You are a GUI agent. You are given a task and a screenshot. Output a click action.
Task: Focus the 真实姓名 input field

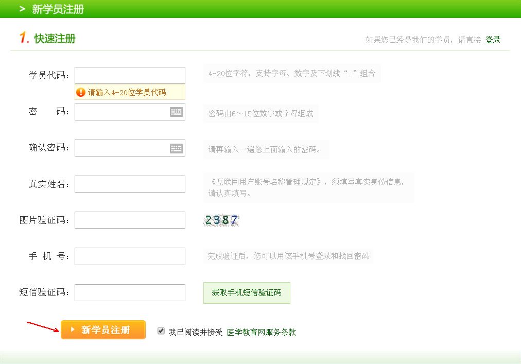(130, 184)
